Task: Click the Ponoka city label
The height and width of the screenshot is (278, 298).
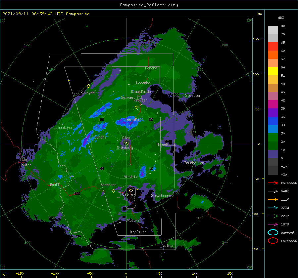Action: [x=151, y=68]
